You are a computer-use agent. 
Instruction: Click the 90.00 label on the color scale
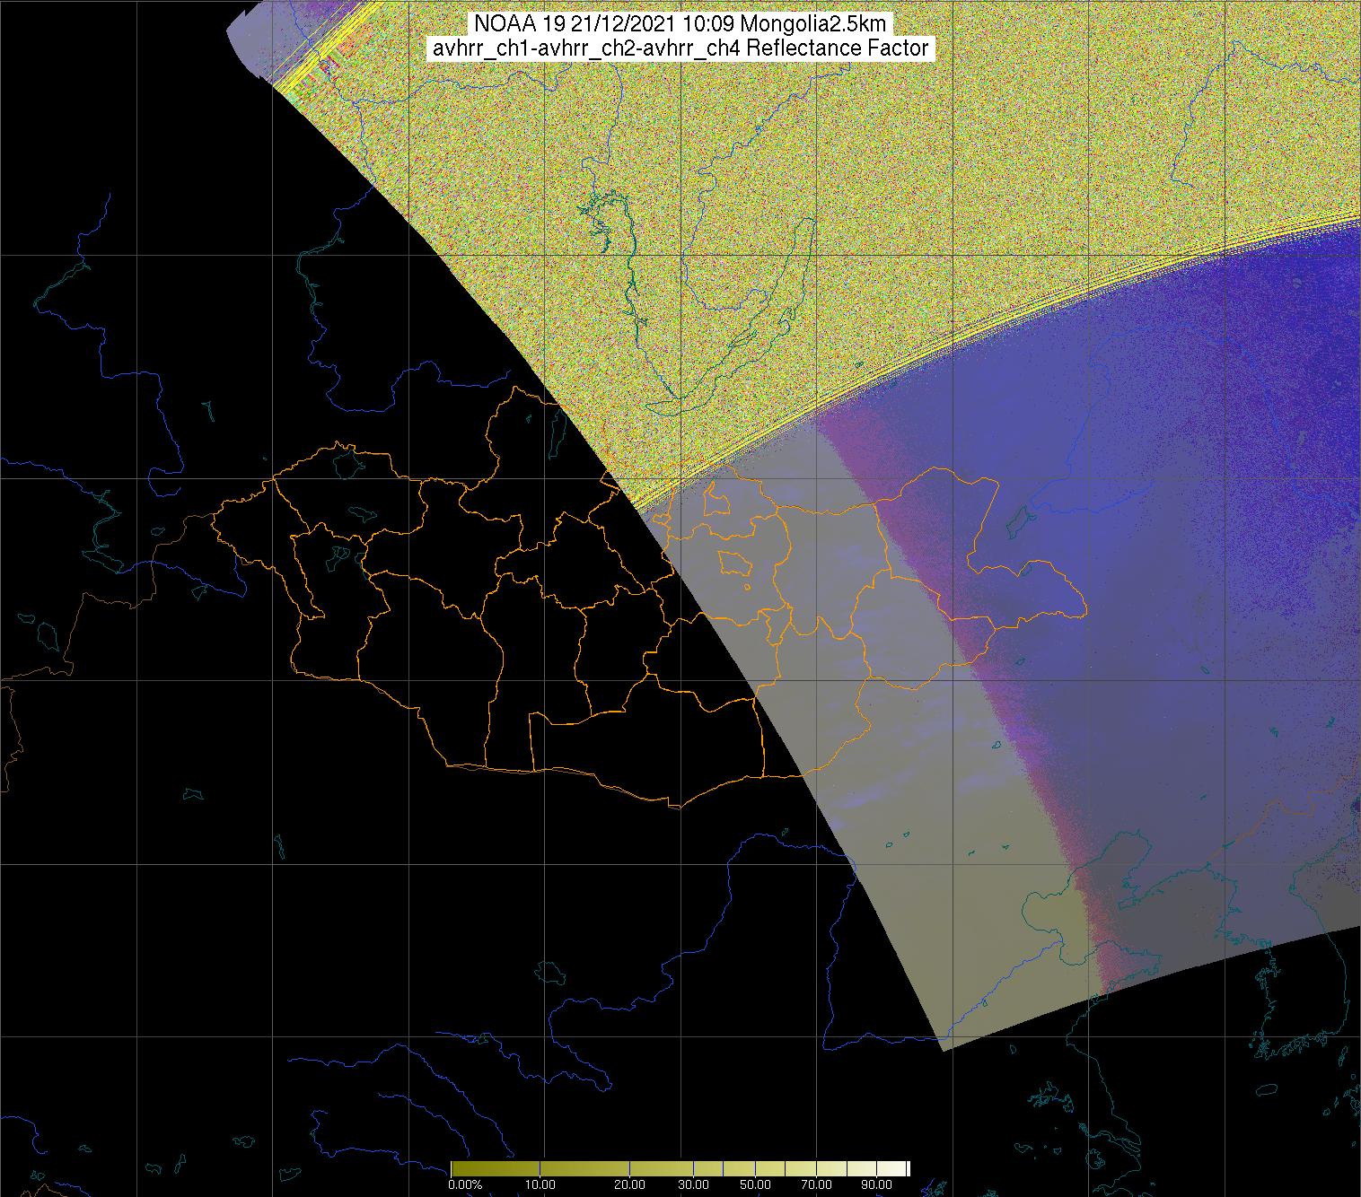click(x=874, y=1184)
